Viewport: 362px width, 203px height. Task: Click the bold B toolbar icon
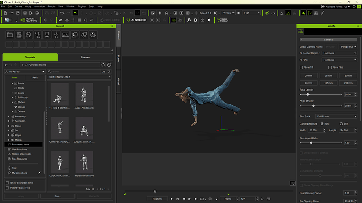pyautogui.click(x=195, y=20)
